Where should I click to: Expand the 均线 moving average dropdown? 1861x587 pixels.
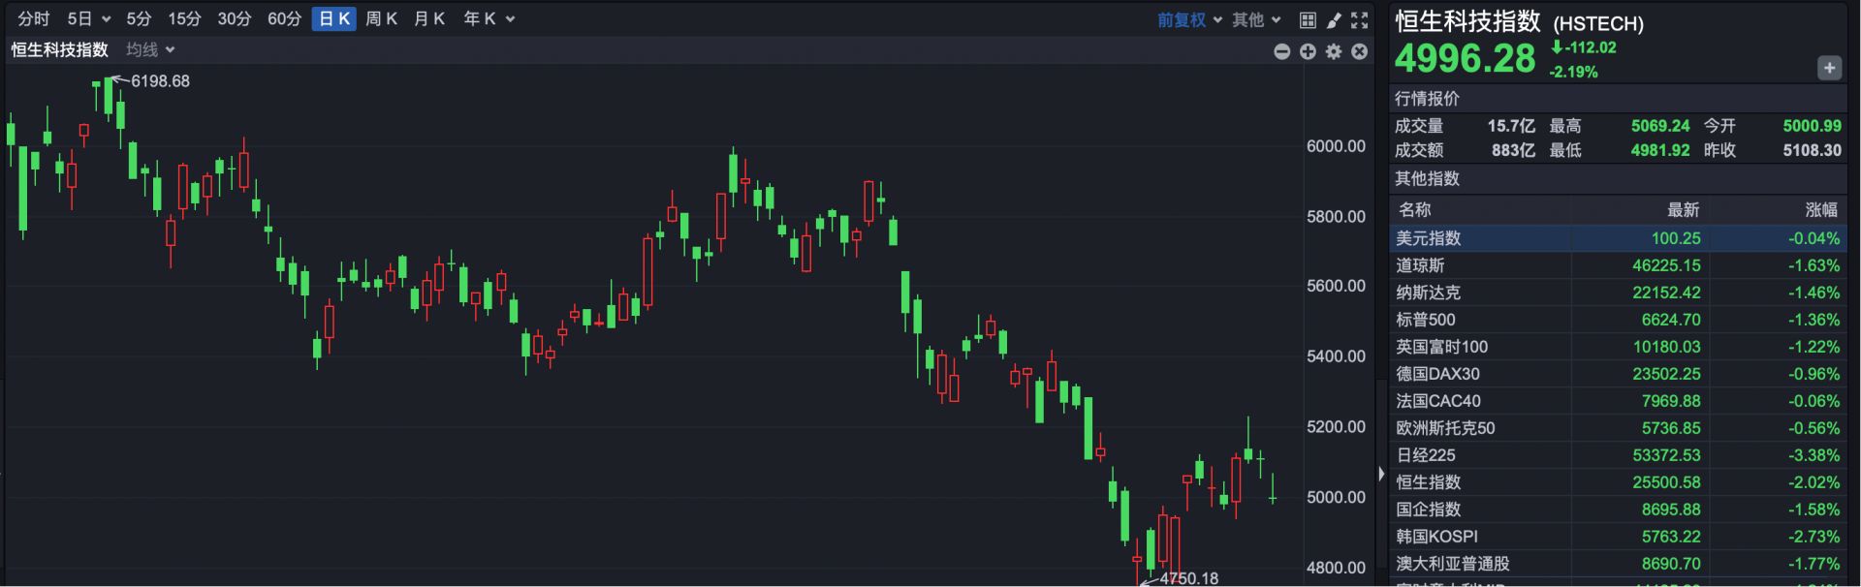[150, 49]
